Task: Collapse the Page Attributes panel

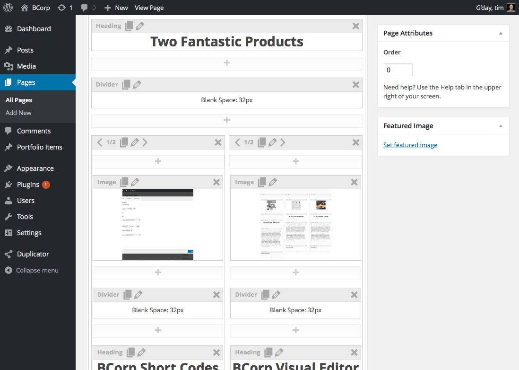Action: (x=500, y=33)
